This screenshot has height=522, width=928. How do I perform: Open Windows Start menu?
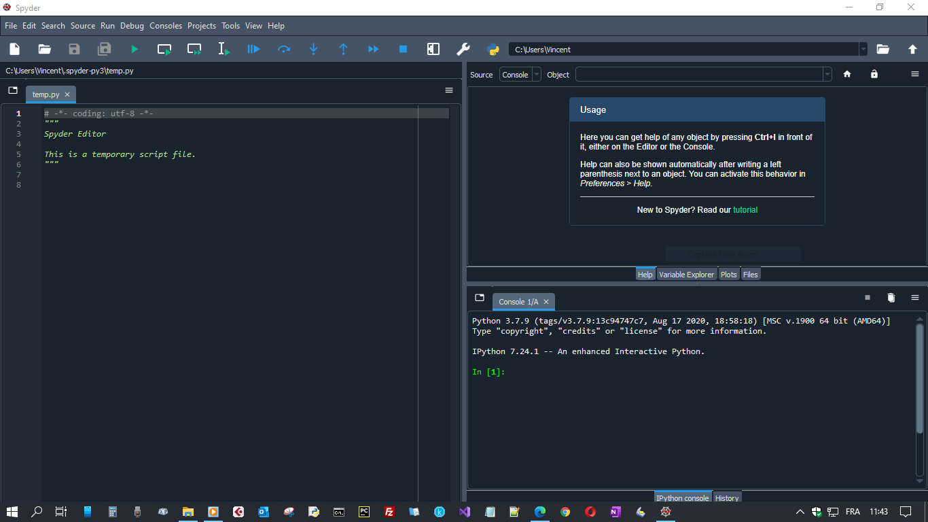(12, 512)
